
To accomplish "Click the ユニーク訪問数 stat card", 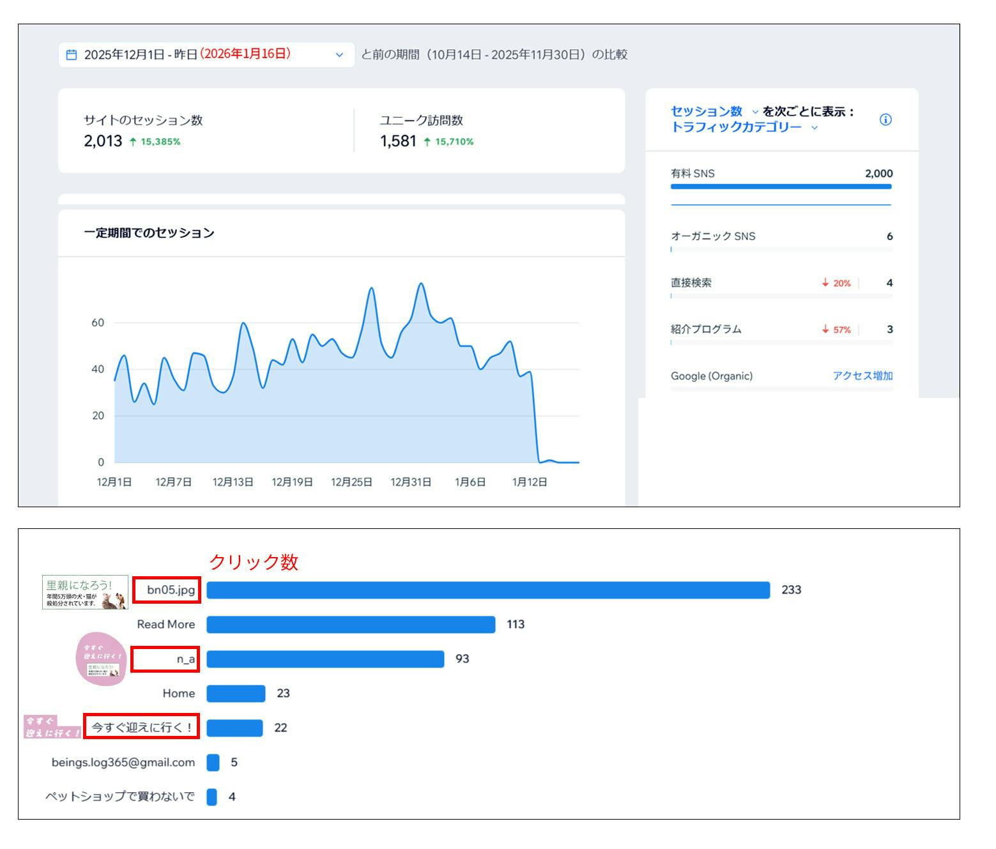I will coord(489,131).
